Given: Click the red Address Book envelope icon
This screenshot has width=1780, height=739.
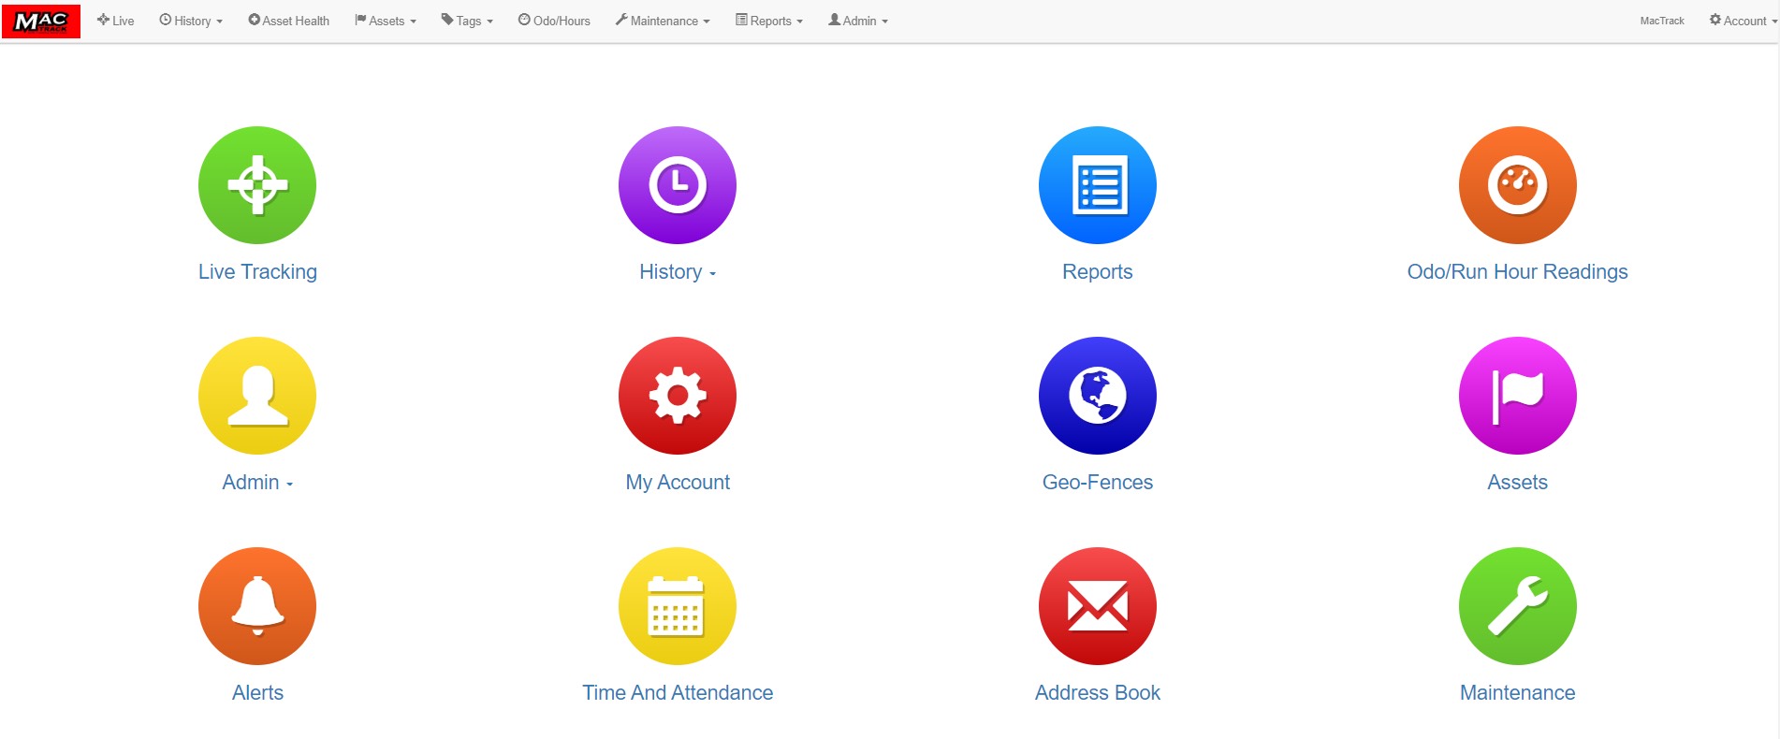Looking at the screenshot, I should 1098,606.
